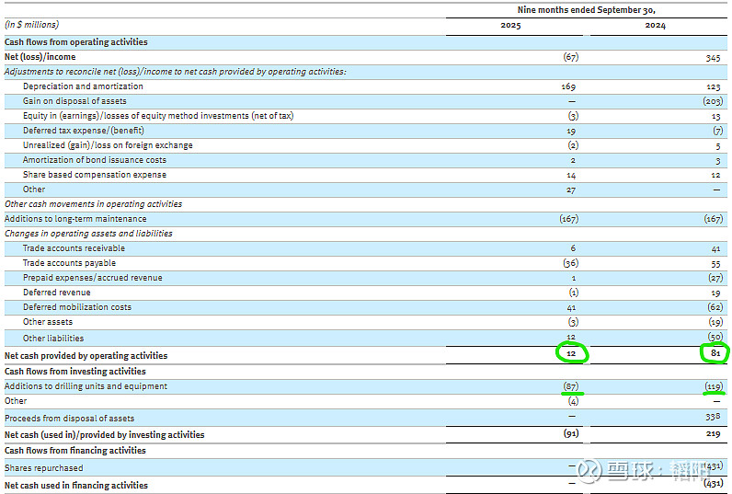Click 2025 drilling additions value (87)
The width and height of the screenshot is (732, 494).
pyautogui.click(x=571, y=386)
